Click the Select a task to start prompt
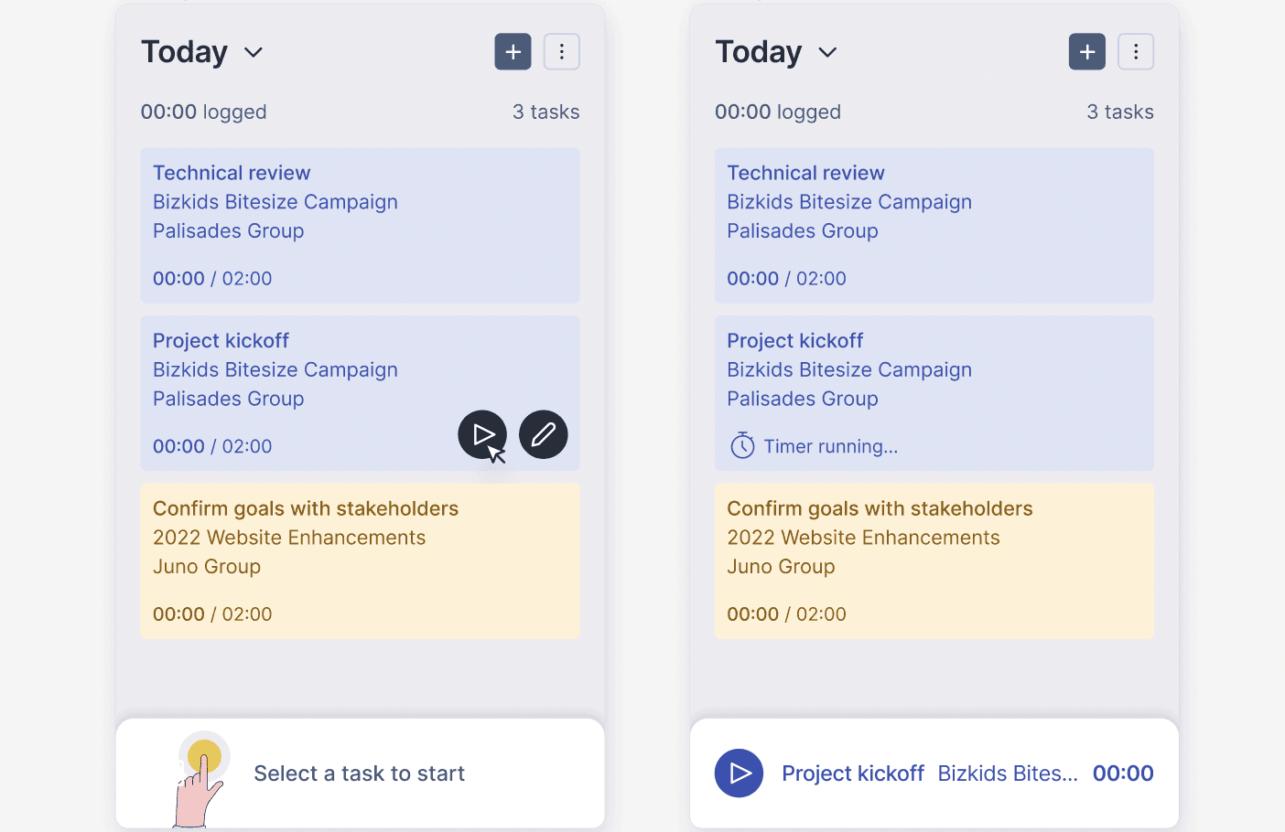This screenshot has height=832, width=1285. pyautogui.click(x=359, y=773)
